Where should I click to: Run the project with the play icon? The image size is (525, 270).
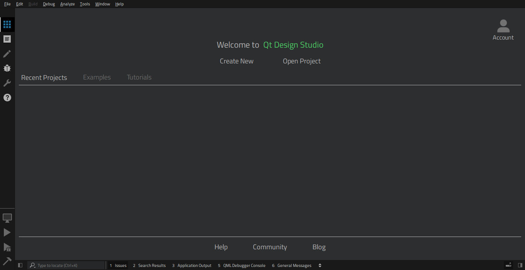coord(7,232)
